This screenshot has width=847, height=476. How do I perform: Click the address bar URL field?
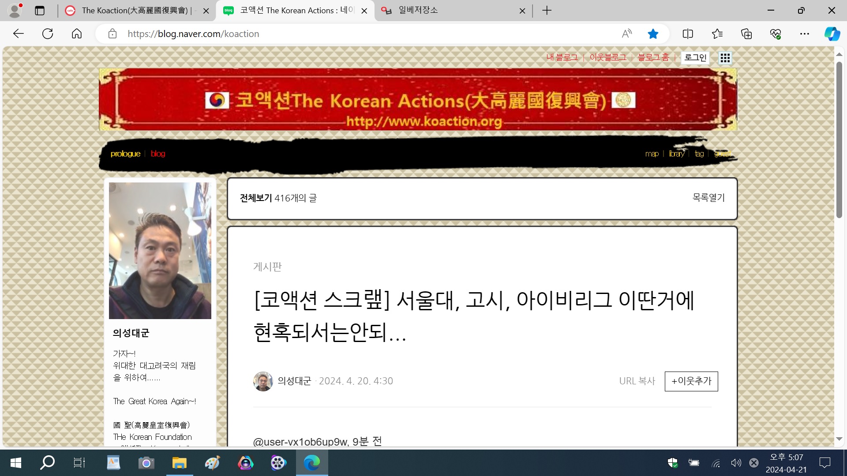click(371, 34)
